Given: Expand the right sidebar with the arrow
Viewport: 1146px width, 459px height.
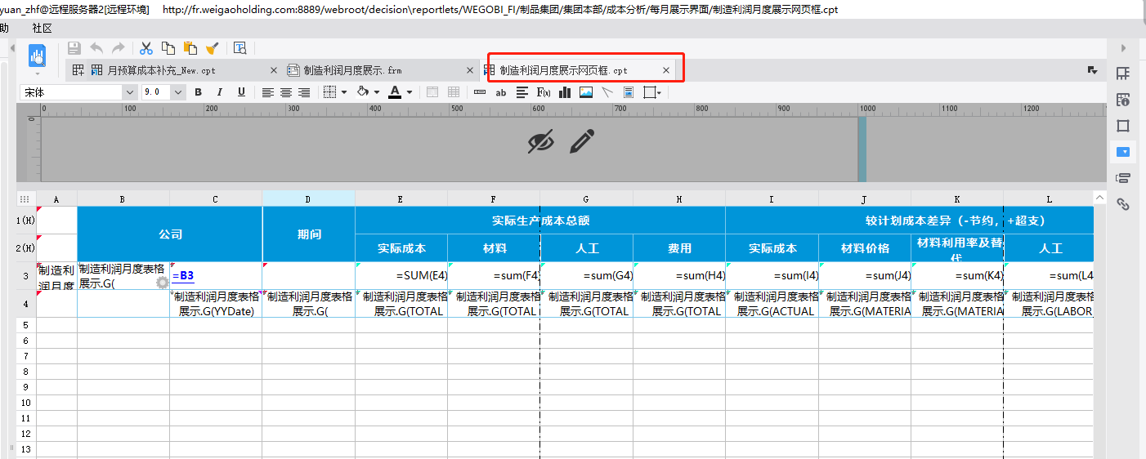Looking at the screenshot, I should [x=1123, y=48].
